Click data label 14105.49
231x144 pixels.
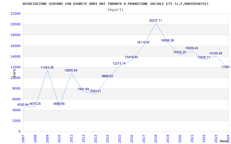(215, 54)
